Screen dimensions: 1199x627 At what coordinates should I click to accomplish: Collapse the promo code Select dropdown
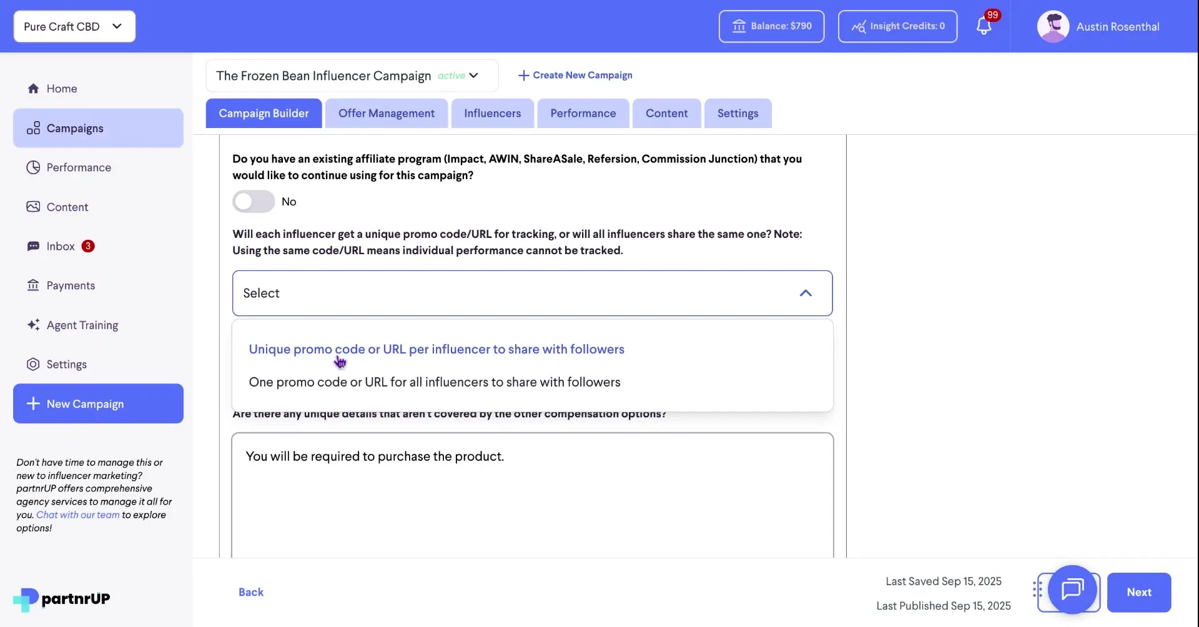pyautogui.click(x=806, y=293)
